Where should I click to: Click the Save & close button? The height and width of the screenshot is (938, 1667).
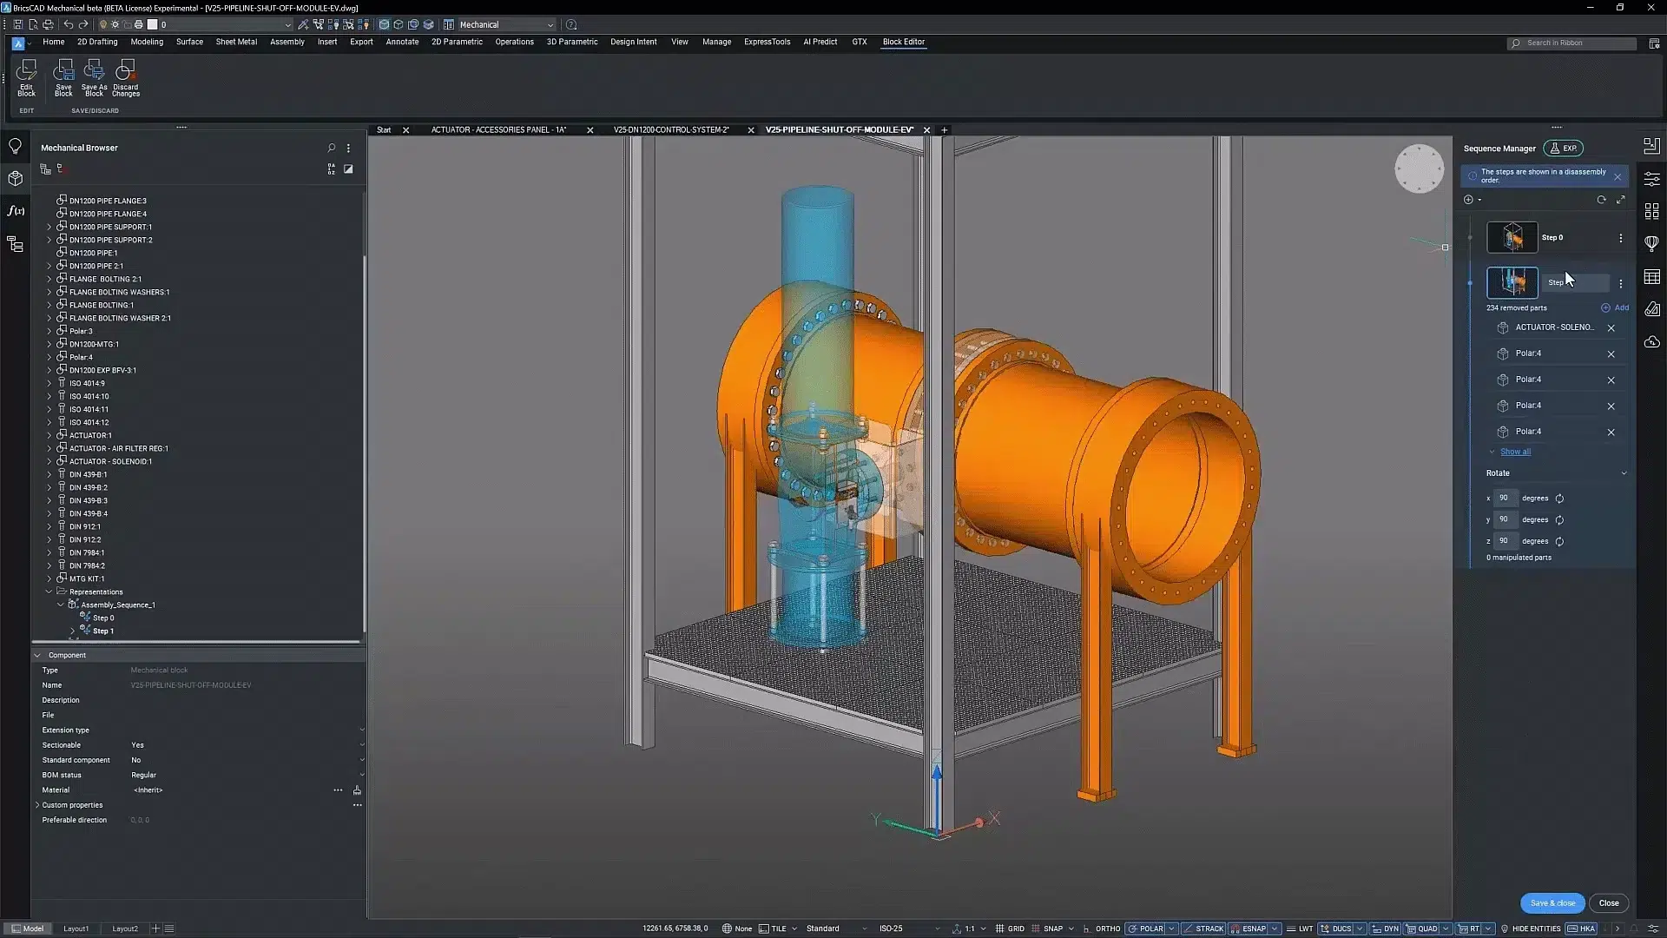point(1552,903)
